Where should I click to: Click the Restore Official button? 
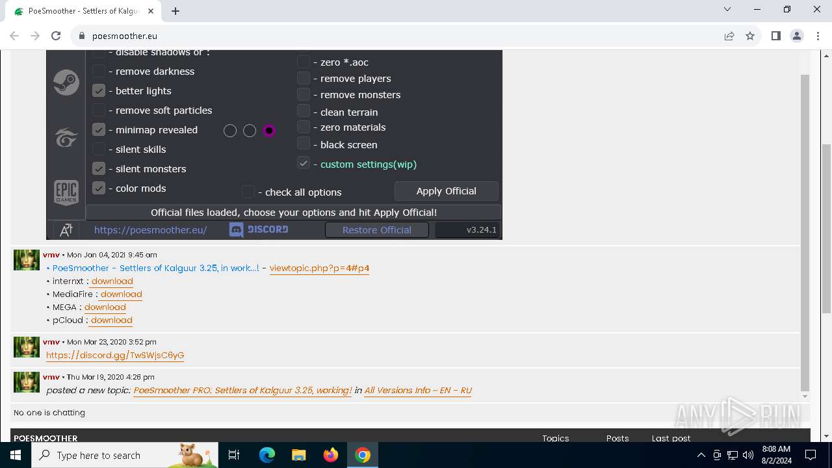(377, 229)
